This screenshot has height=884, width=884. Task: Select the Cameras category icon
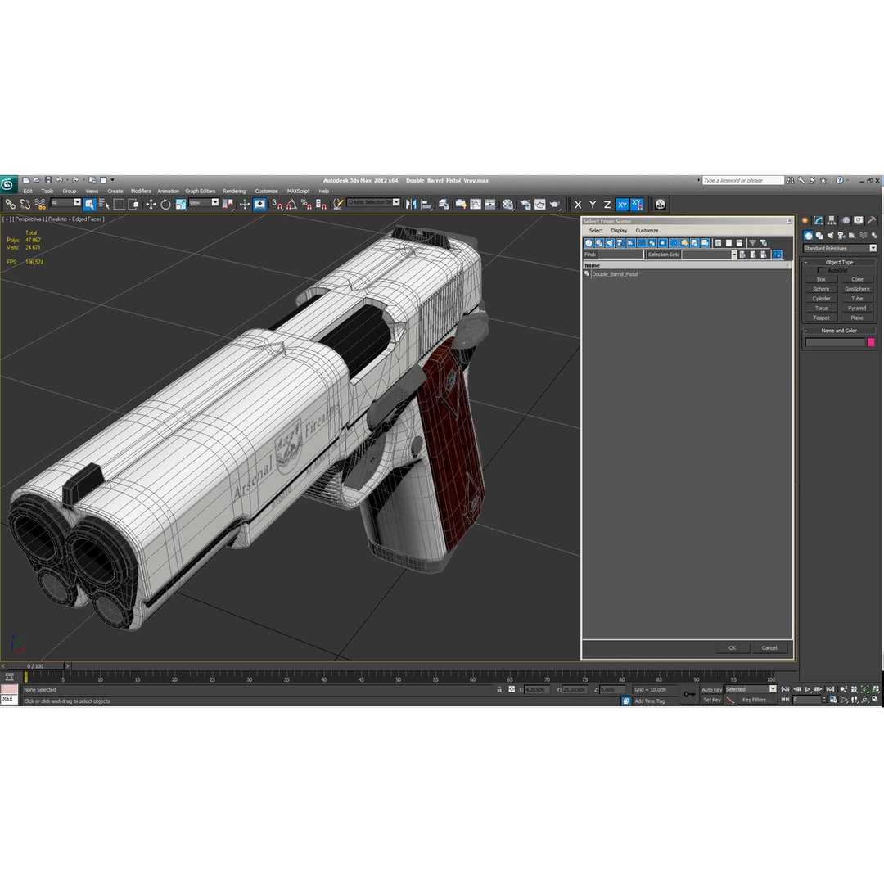841,236
